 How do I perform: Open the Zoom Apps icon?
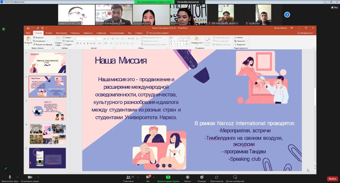pos(216,177)
